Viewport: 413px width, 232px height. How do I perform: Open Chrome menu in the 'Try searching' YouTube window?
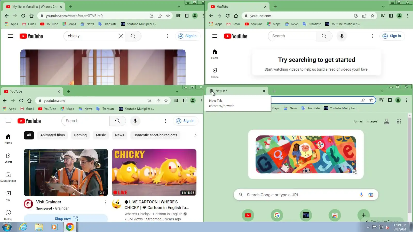408,16
